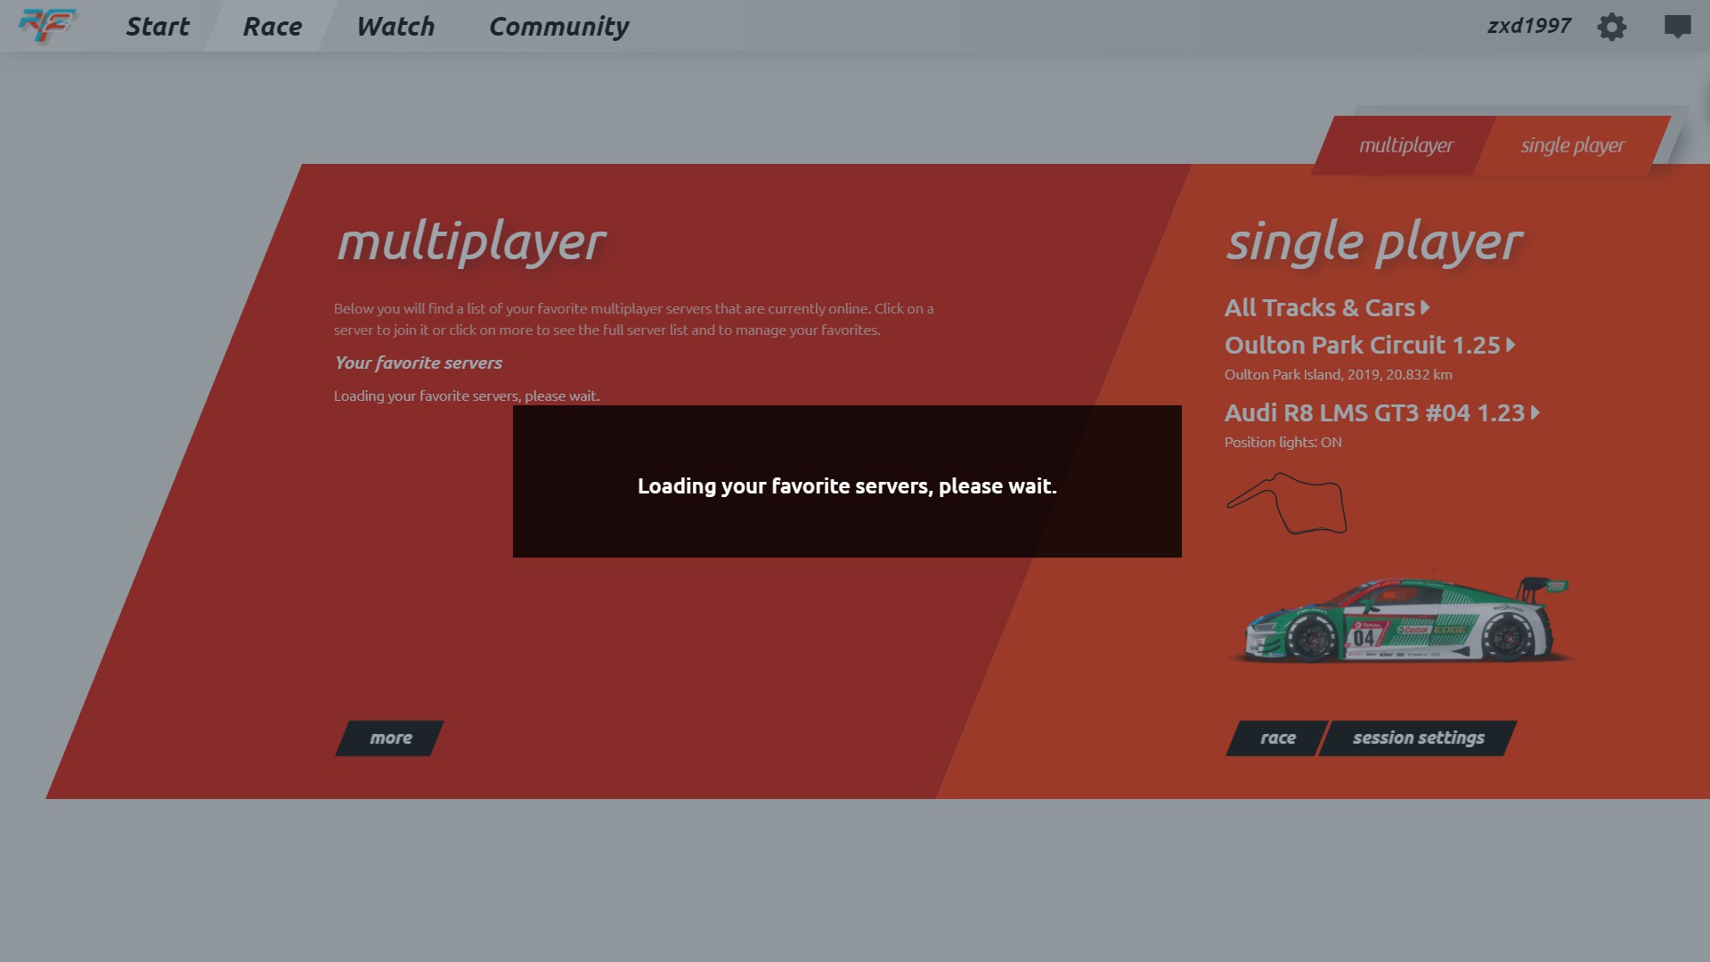Click 'Your favorite servers' subheading
Viewport: 1710px width, 962px height.
coord(418,363)
